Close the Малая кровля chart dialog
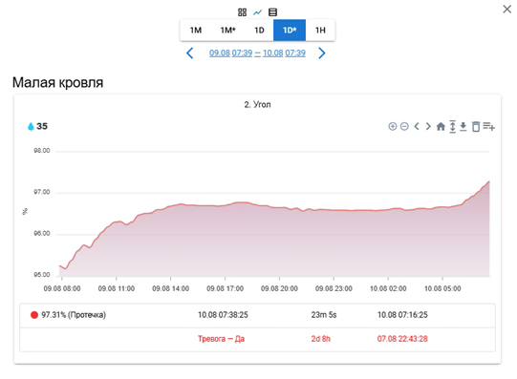The image size is (517, 379). [507, 10]
